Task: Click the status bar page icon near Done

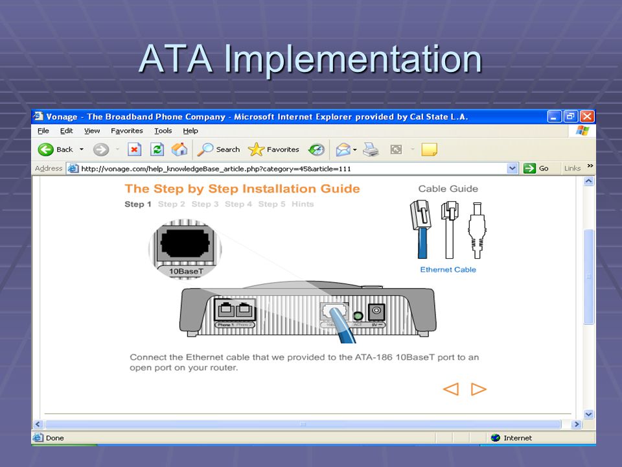Action: coord(38,438)
